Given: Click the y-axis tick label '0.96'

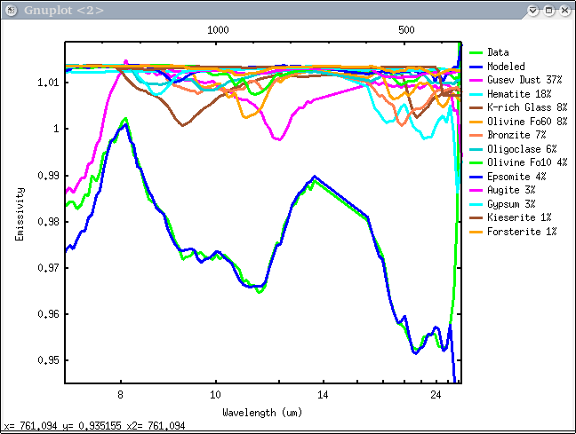Looking at the screenshot, I should 48,314.
